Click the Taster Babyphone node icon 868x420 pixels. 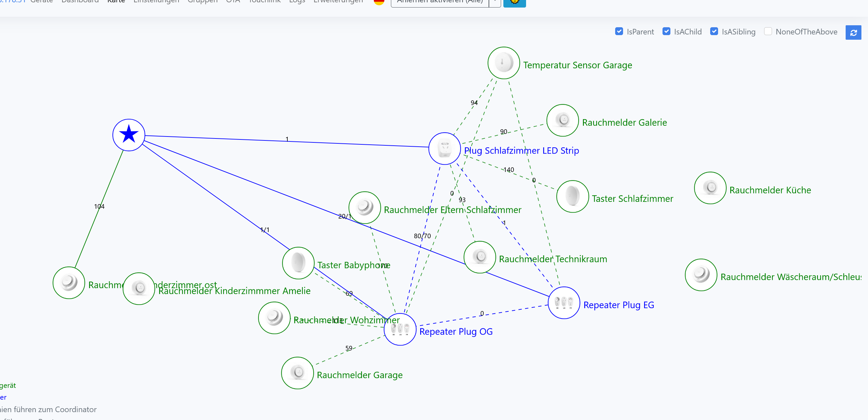[x=298, y=263]
